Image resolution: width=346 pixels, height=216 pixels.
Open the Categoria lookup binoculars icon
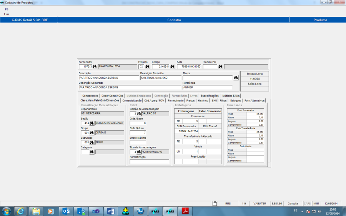click(91, 152)
